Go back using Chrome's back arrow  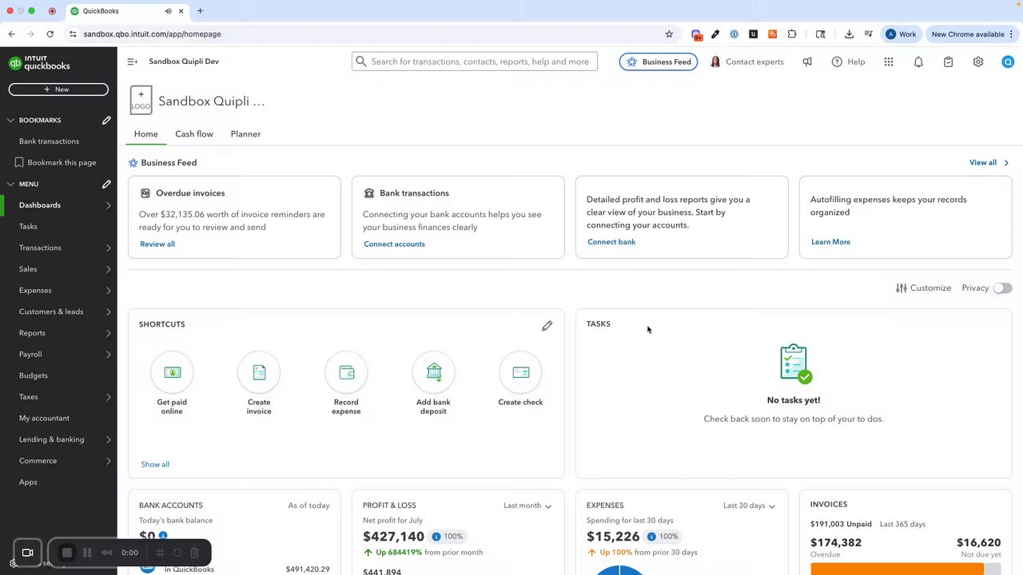[11, 34]
